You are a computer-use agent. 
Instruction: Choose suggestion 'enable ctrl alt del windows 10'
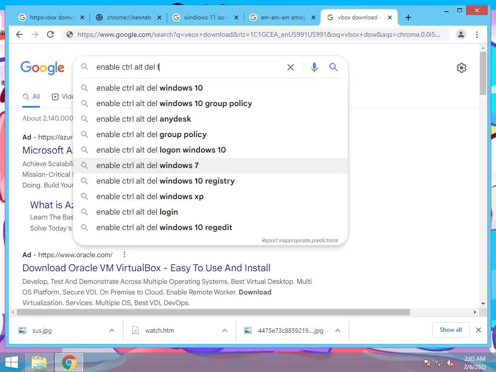click(x=210, y=88)
